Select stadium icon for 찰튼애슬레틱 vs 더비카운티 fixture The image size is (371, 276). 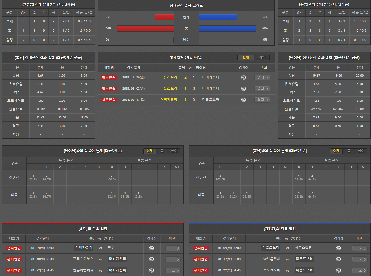click(x=152, y=270)
